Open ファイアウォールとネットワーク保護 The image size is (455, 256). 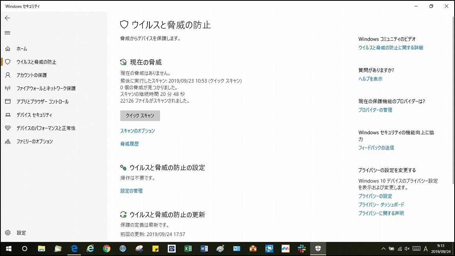click(46, 88)
